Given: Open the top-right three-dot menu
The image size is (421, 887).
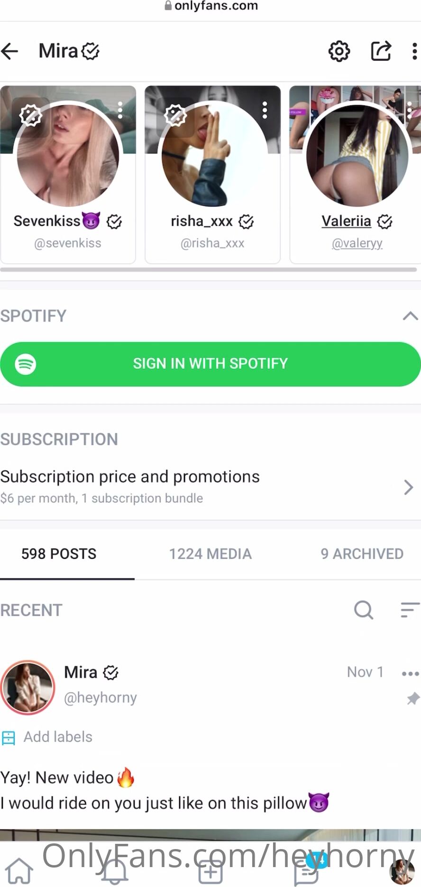Looking at the screenshot, I should tap(414, 51).
